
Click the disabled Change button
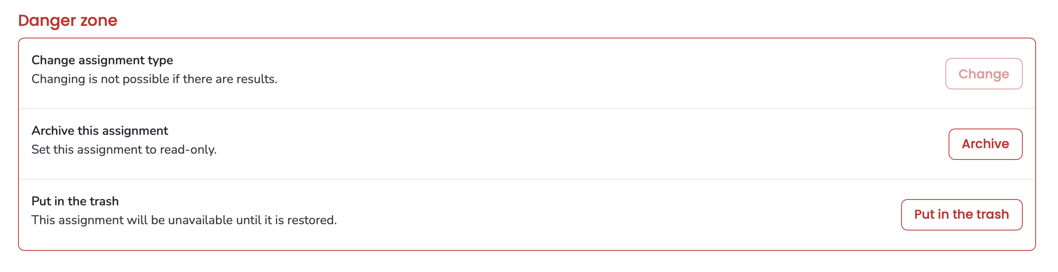click(x=983, y=74)
